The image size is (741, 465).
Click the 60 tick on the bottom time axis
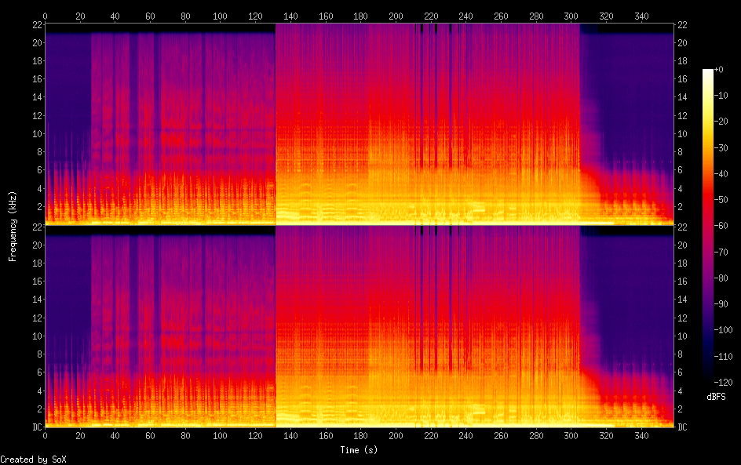coord(150,435)
